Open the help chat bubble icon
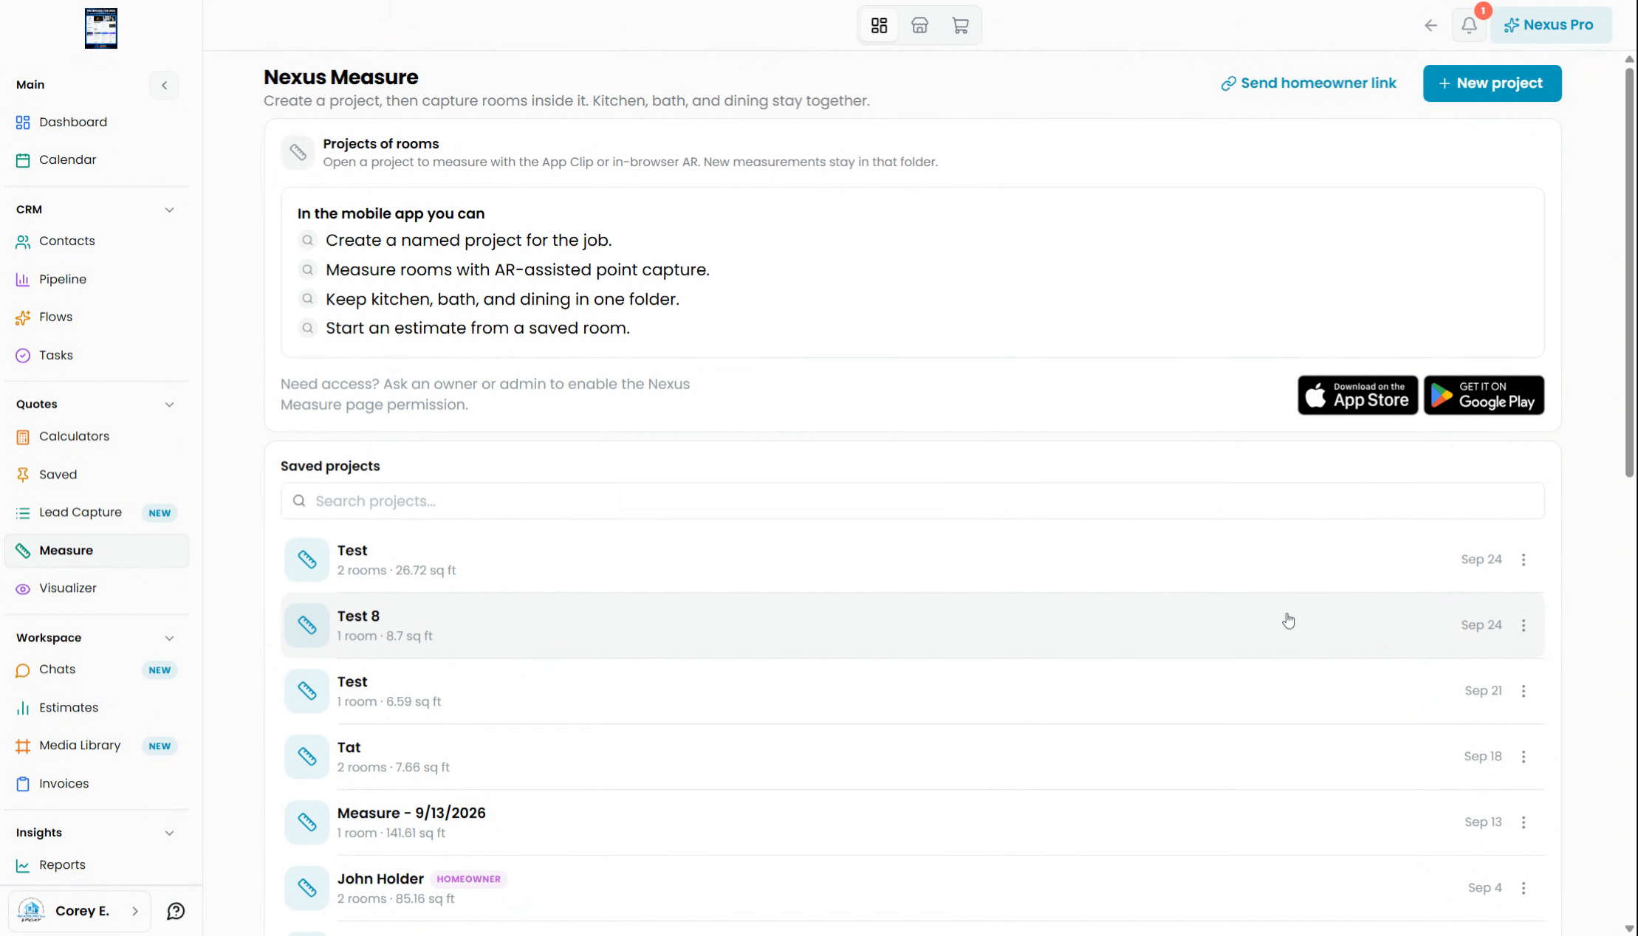The height and width of the screenshot is (936, 1638). (x=176, y=911)
